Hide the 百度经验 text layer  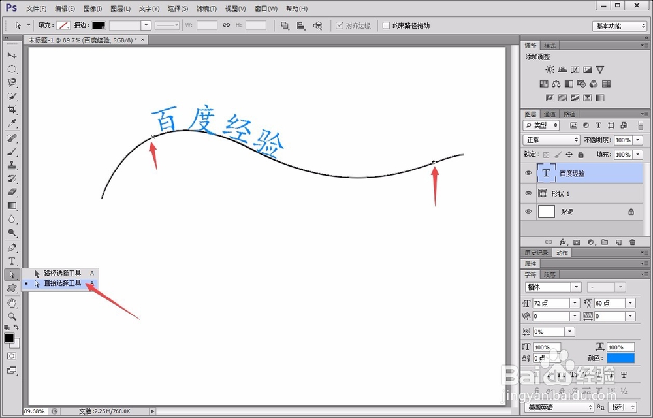pos(528,173)
